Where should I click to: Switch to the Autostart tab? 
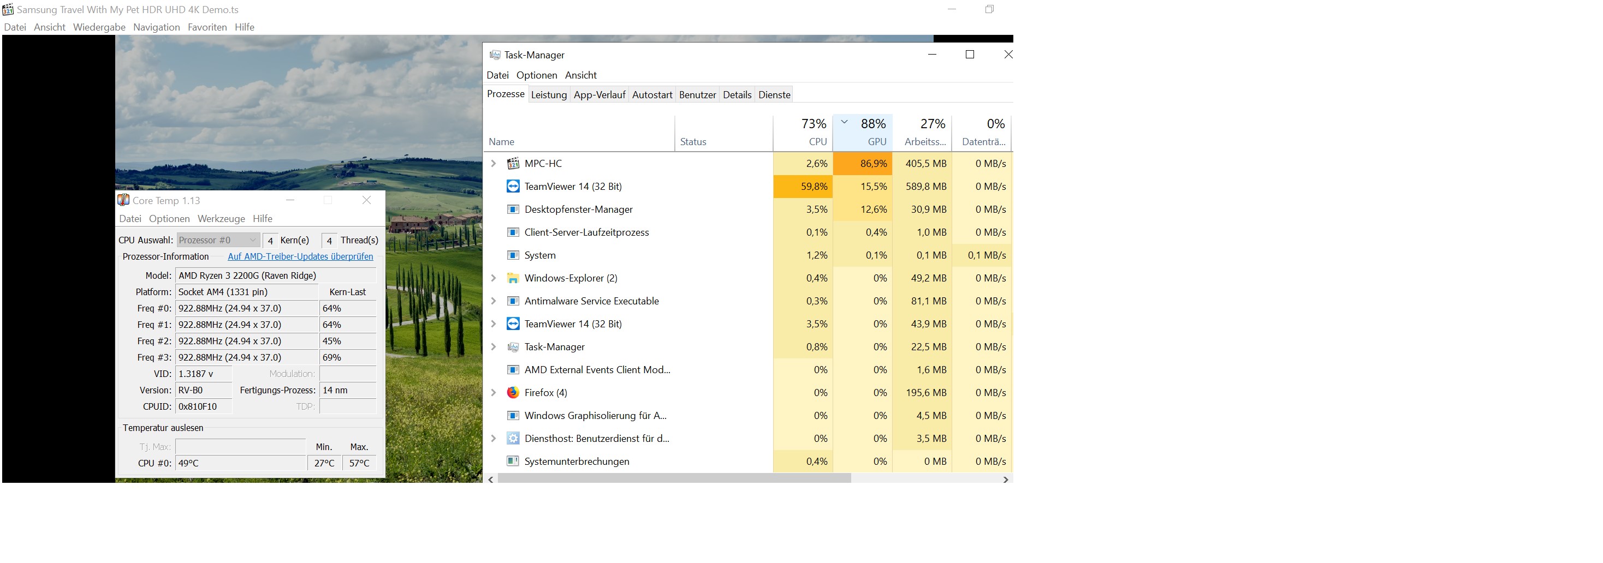point(652,94)
